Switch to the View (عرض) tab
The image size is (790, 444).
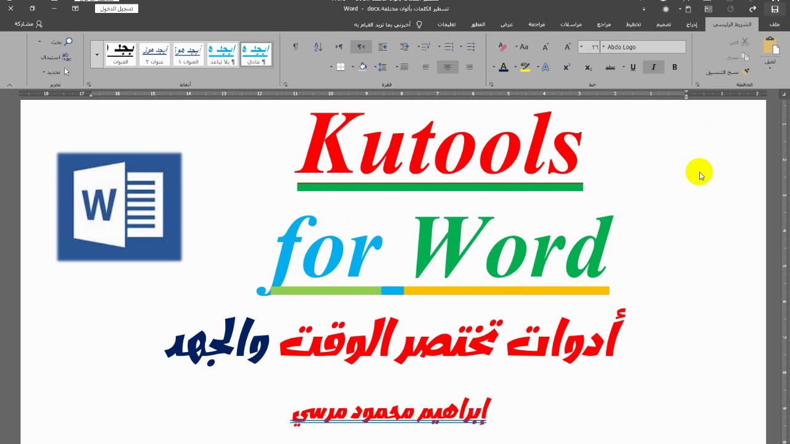[x=506, y=25]
